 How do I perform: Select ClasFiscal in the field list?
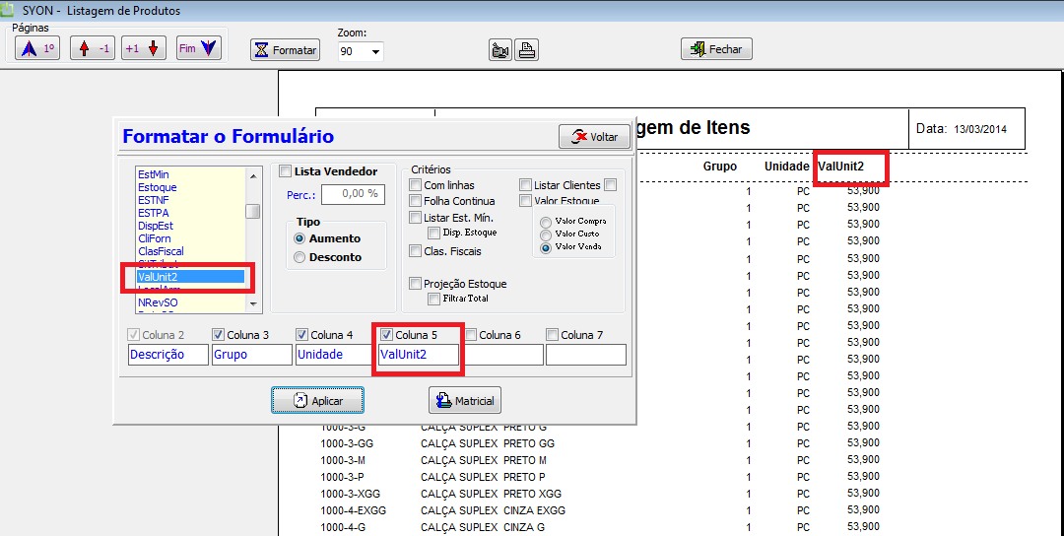point(161,251)
